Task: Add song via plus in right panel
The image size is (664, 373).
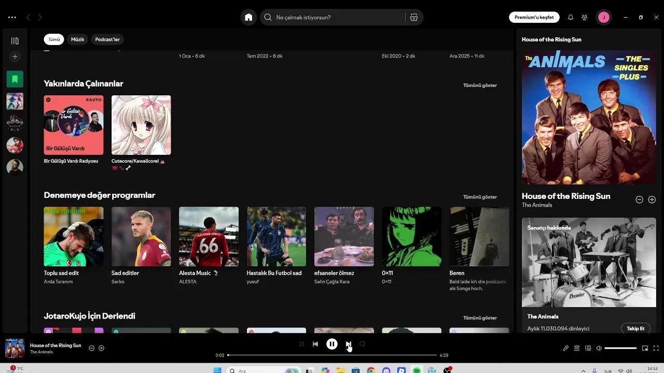Action: [652, 199]
